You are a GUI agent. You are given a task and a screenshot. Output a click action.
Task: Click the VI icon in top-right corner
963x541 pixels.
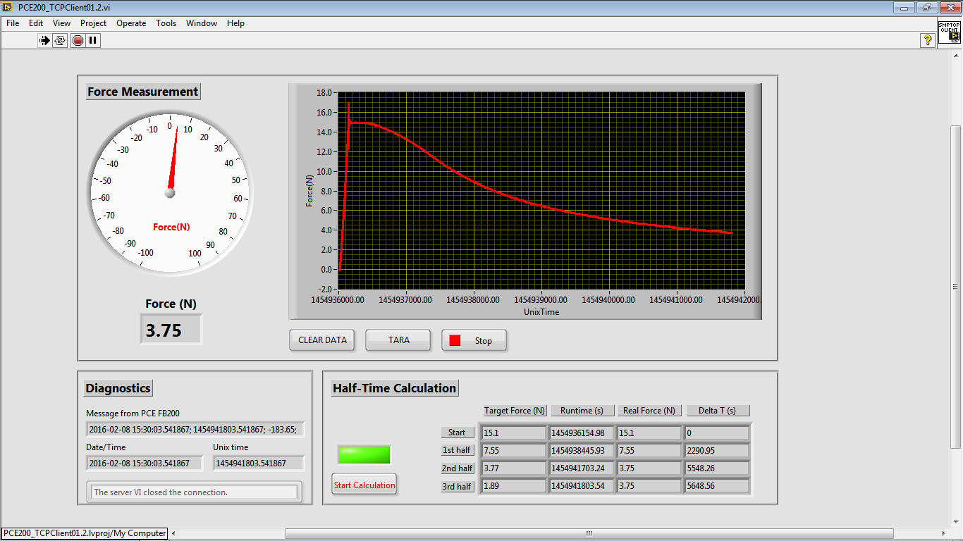[949, 33]
